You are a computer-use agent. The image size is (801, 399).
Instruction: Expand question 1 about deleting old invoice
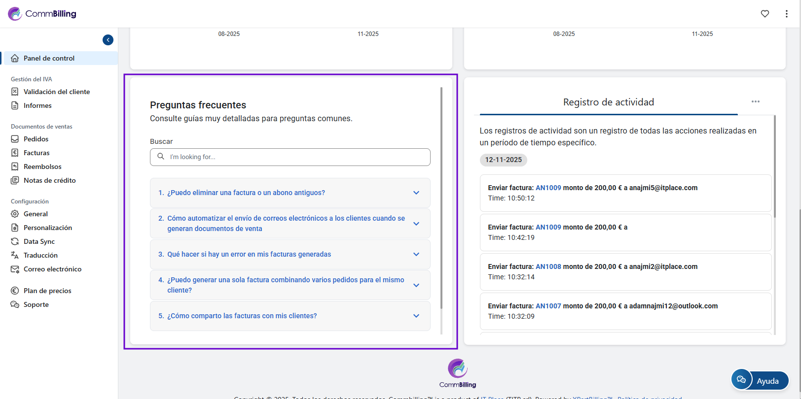click(290, 193)
